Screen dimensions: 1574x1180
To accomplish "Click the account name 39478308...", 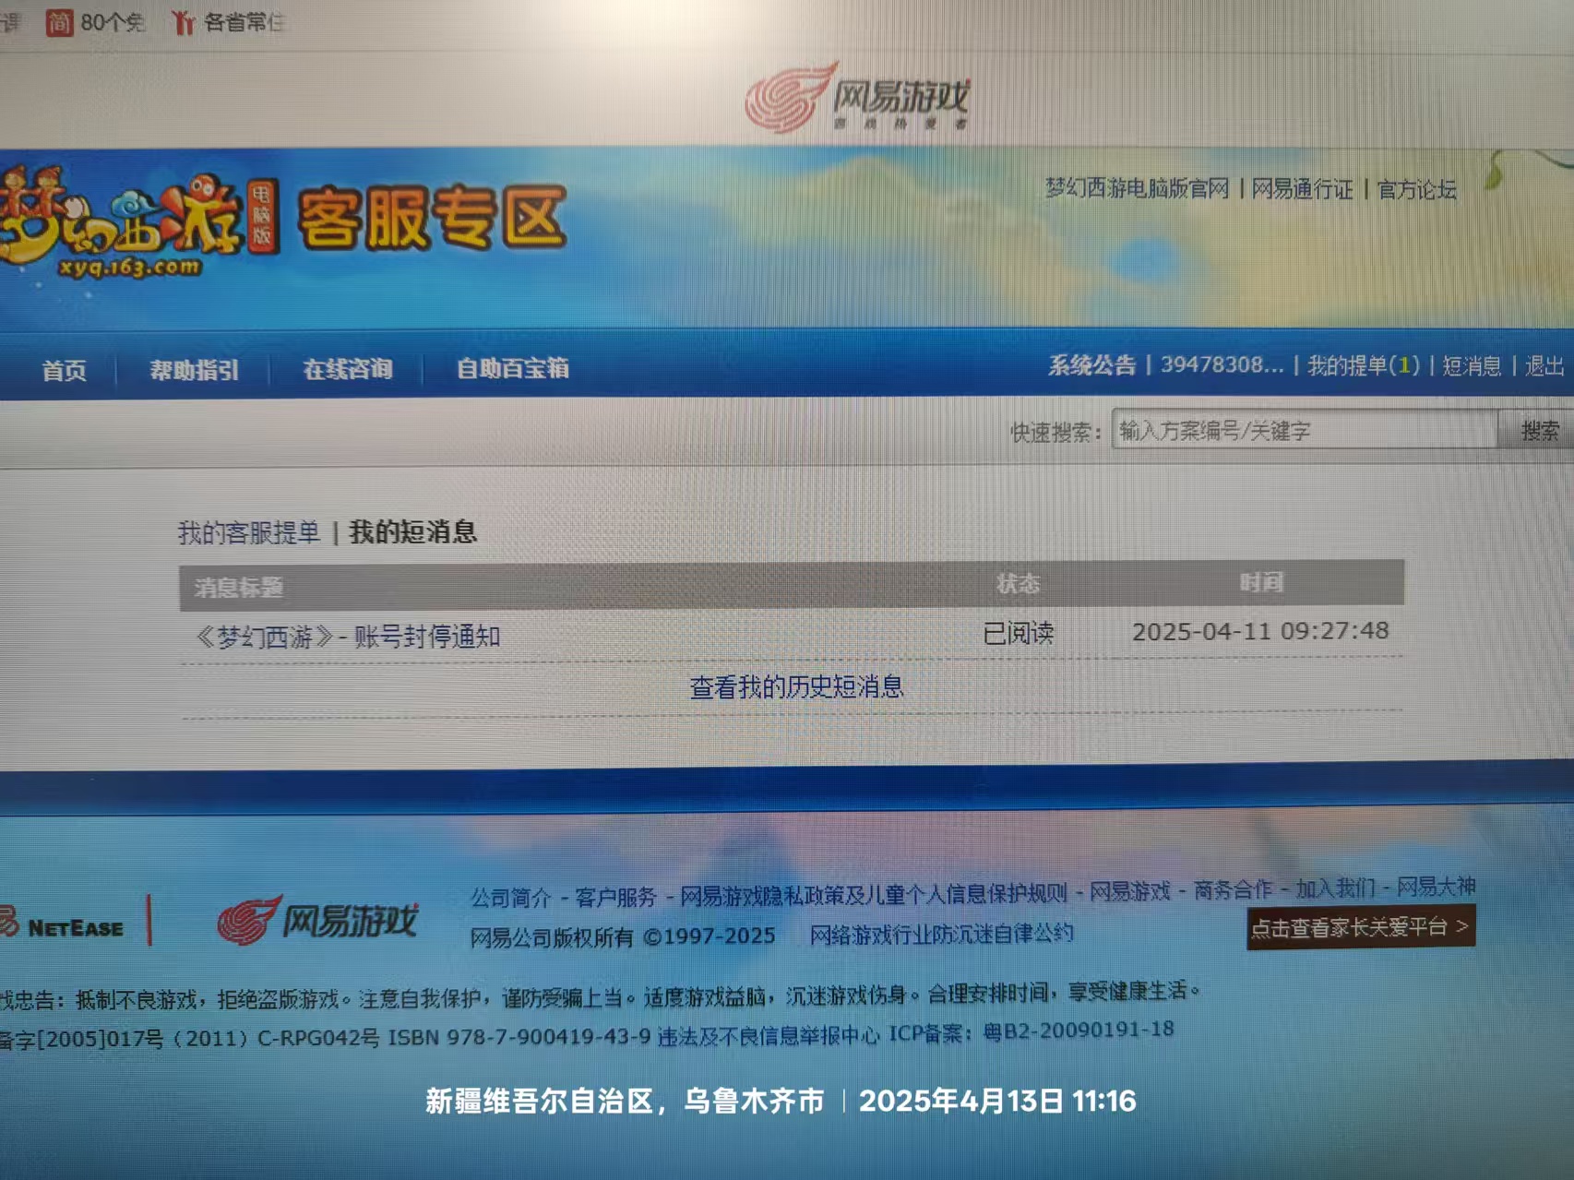I will click(x=1222, y=365).
